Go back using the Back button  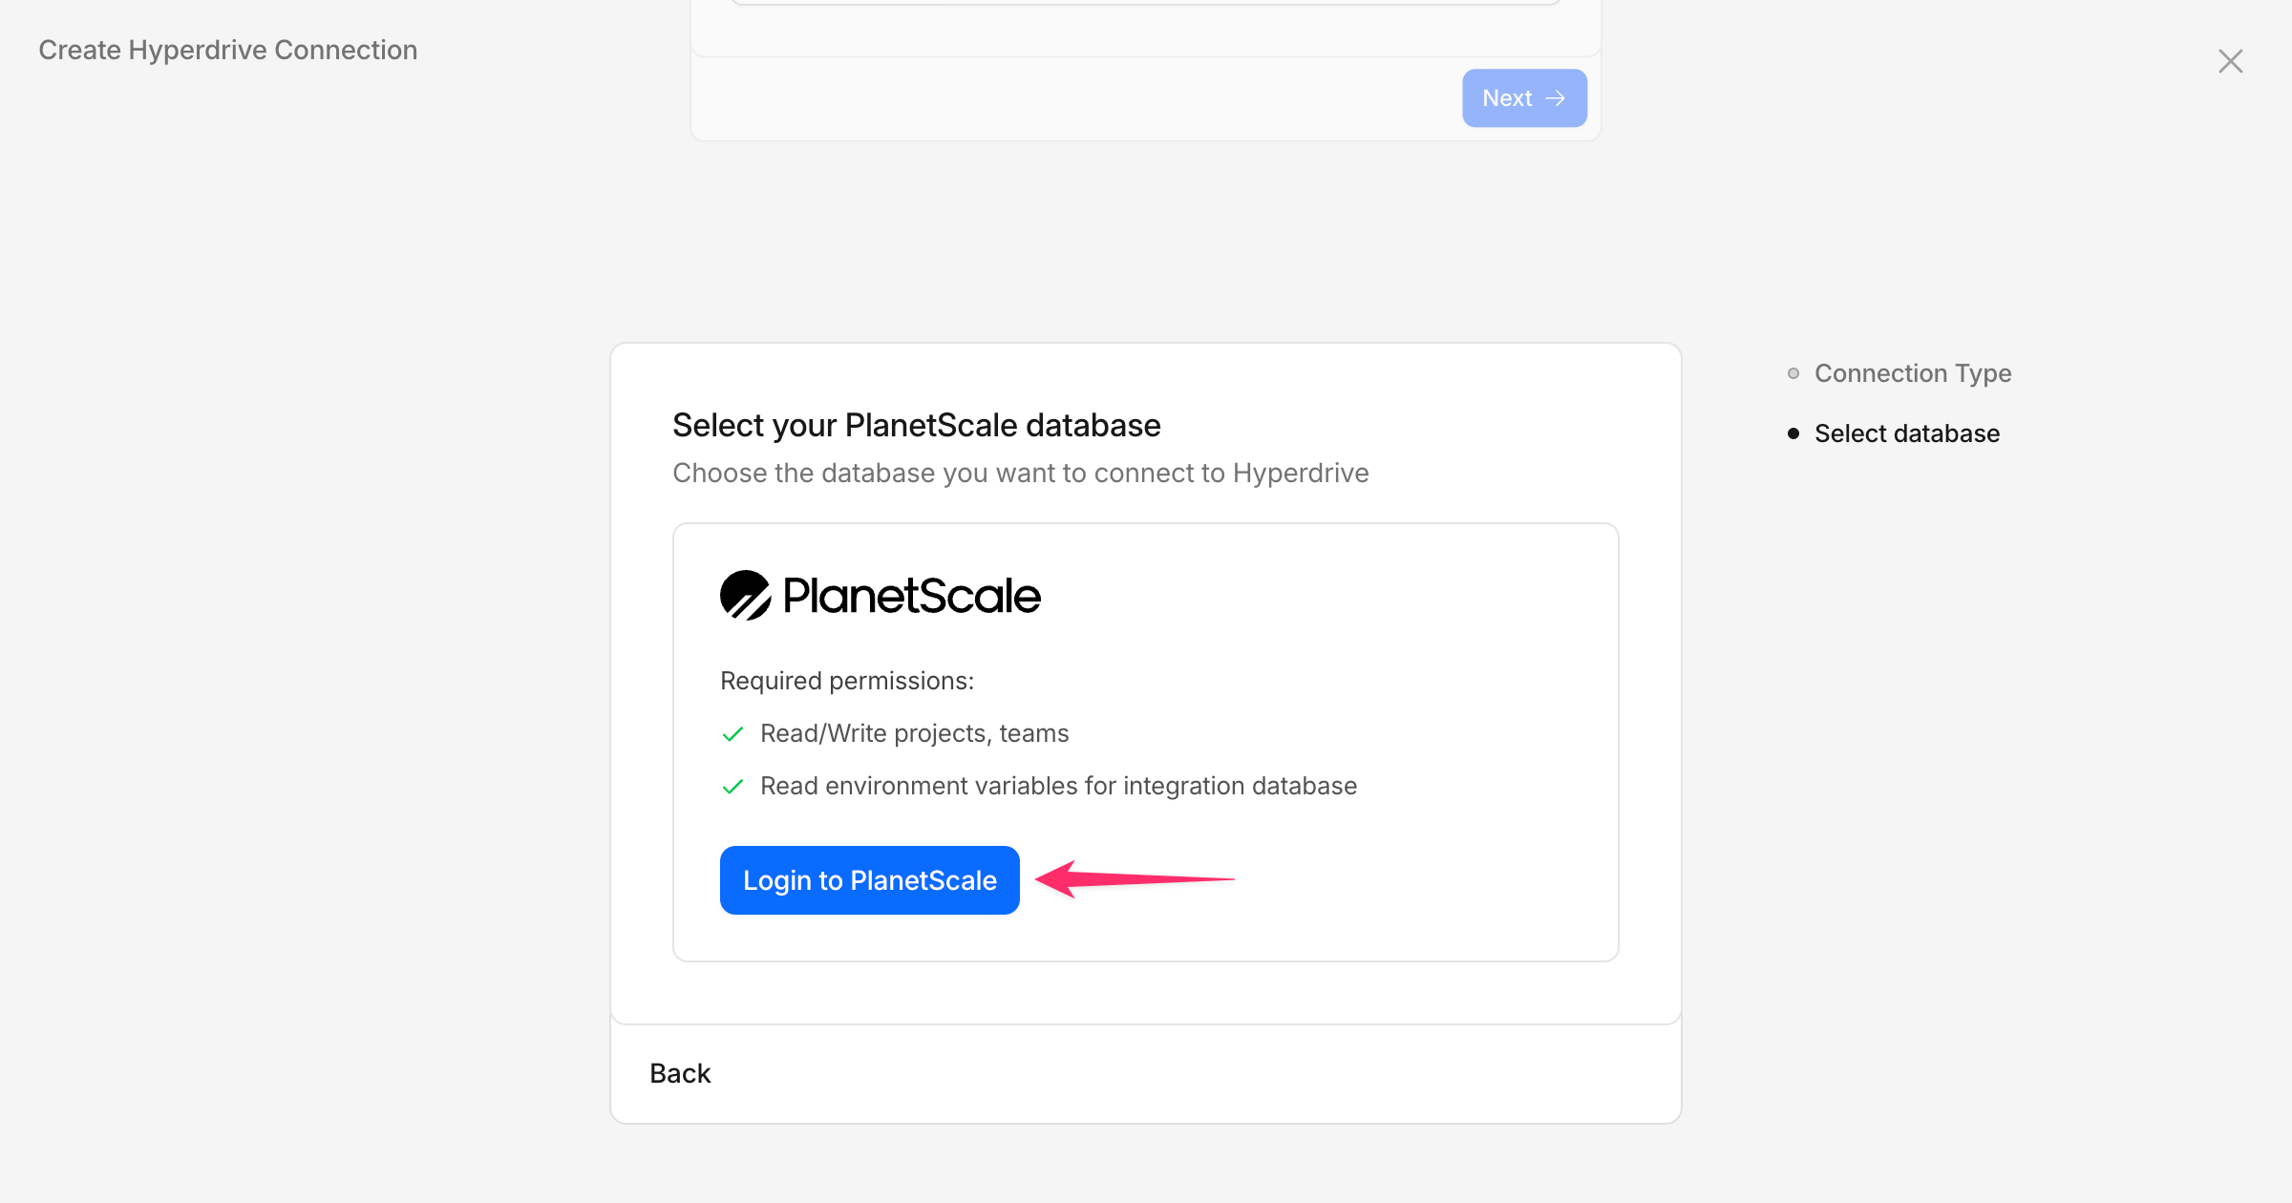pyautogui.click(x=679, y=1072)
